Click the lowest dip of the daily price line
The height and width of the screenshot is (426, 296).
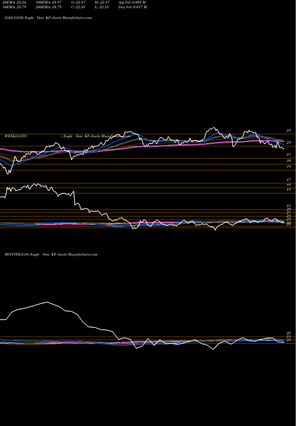click(8, 174)
